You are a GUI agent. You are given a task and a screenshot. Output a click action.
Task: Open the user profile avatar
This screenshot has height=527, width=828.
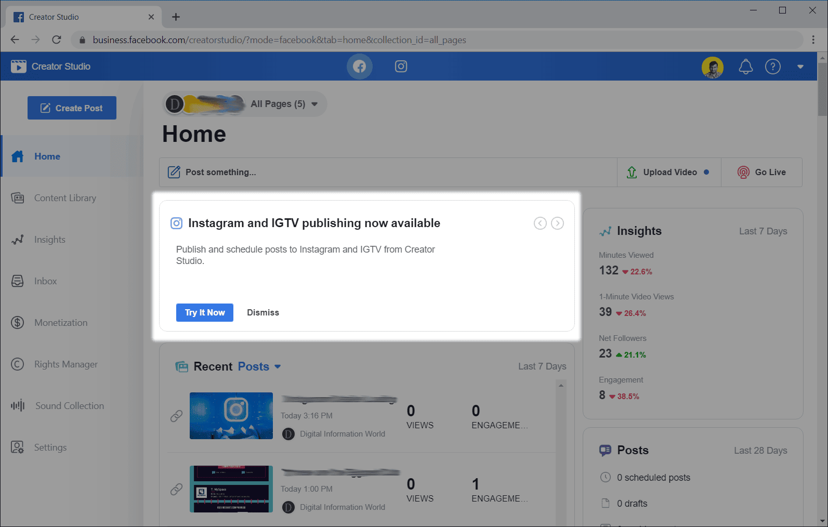click(713, 67)
